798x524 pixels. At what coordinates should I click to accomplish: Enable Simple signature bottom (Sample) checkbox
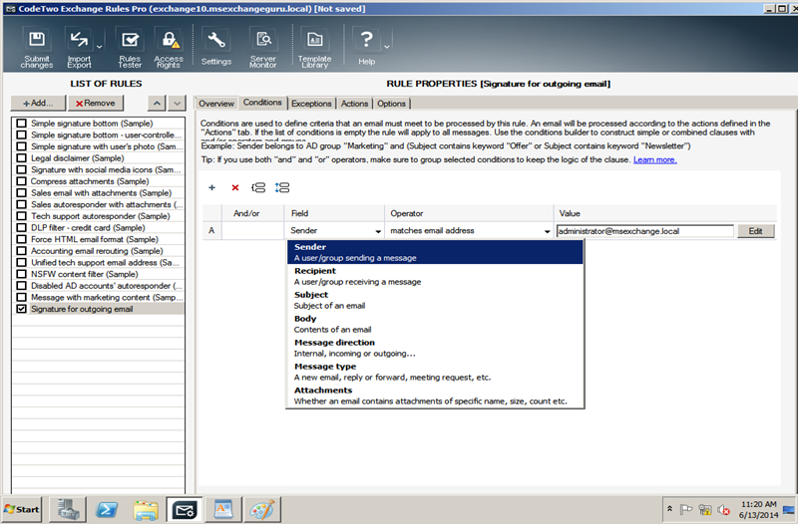point(21,123)
